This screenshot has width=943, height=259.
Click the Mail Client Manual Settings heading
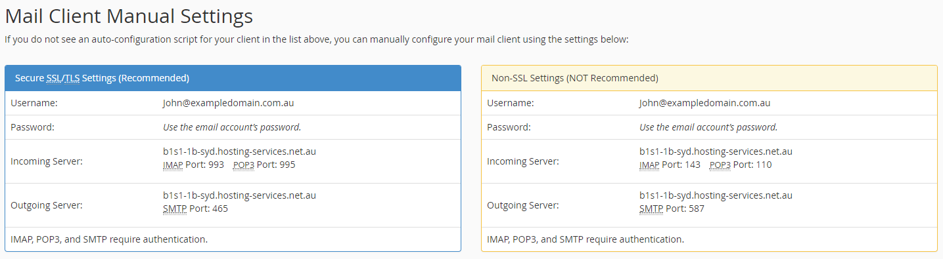coord(129,15)
